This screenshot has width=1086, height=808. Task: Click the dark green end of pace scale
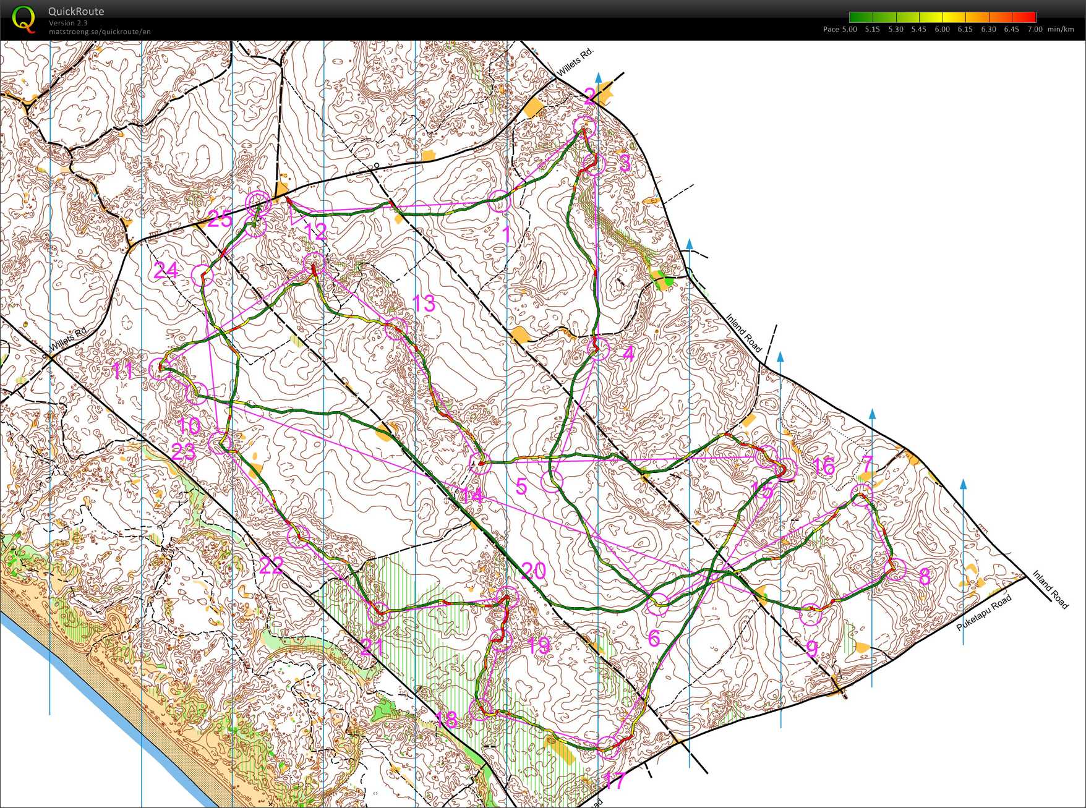click(861, 17)
